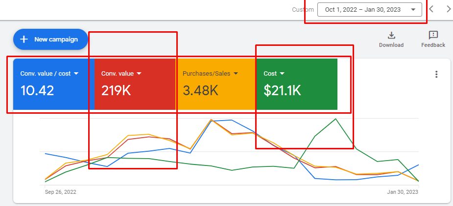Image resolution: width=453 pixels, height=206 pixels.
Task: Expand the Conv. value metric dropdown arrow
Action: tap(139, 74)
